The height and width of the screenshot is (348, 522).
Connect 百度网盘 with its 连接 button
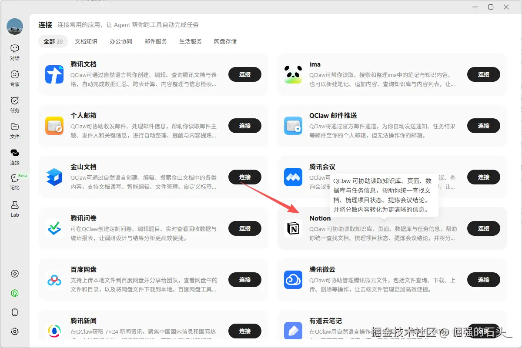245,280
